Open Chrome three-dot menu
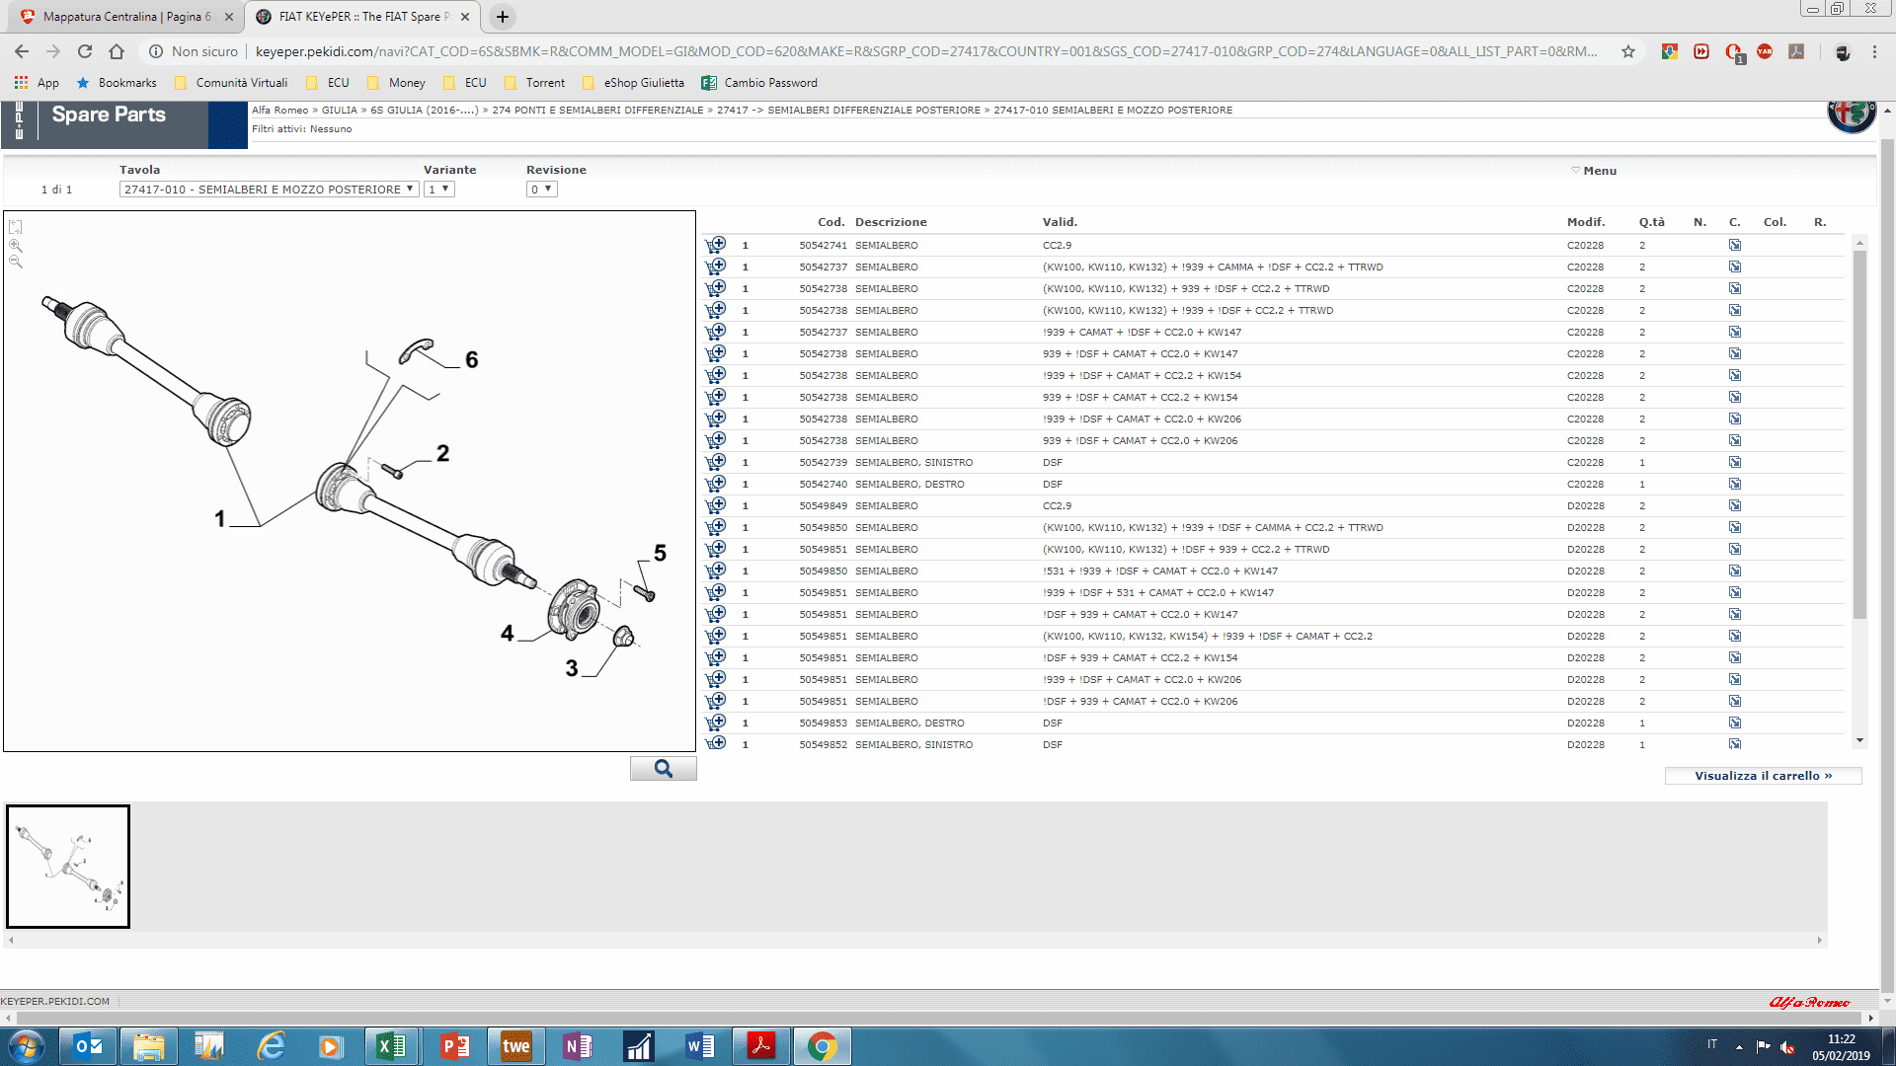1896x1066 pixels. point(1874,51)
